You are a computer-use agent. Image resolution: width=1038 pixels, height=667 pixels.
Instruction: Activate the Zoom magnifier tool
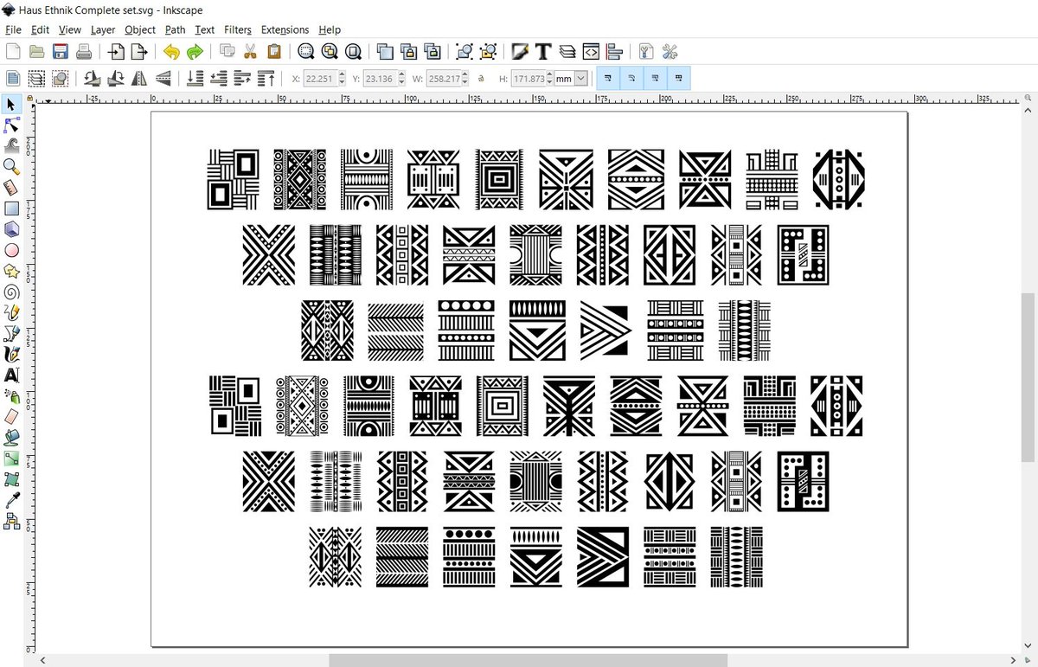pos(11,167)
